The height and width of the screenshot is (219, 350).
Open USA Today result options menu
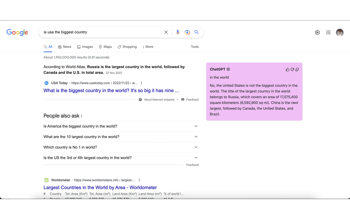(x=141, y=83)
